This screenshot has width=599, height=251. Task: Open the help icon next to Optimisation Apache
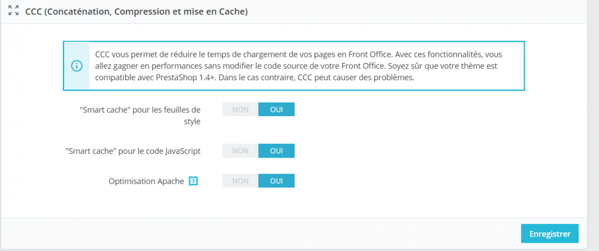pos(193,181)
